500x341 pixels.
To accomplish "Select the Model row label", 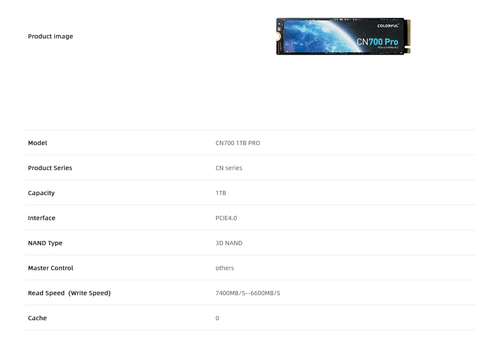I will coord(37,143).
